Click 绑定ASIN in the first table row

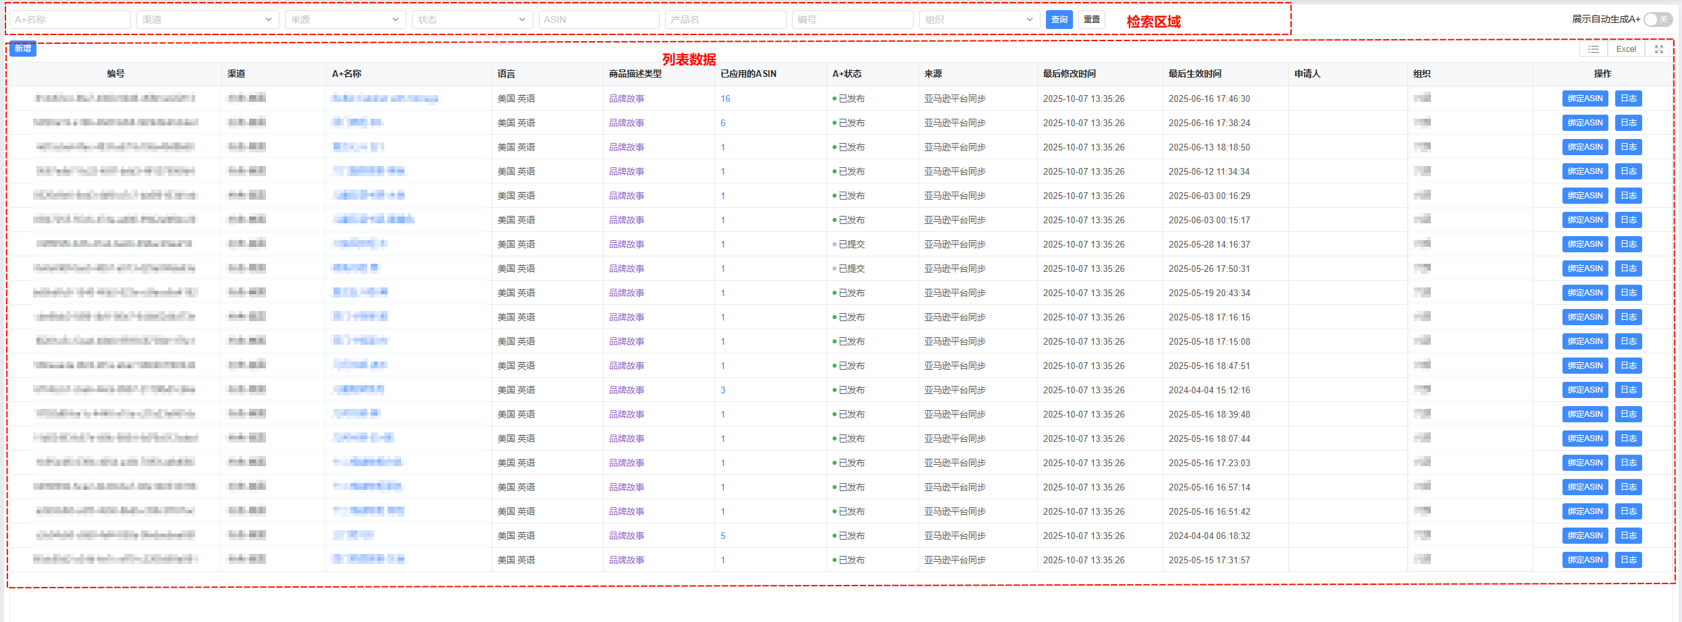1585,98
